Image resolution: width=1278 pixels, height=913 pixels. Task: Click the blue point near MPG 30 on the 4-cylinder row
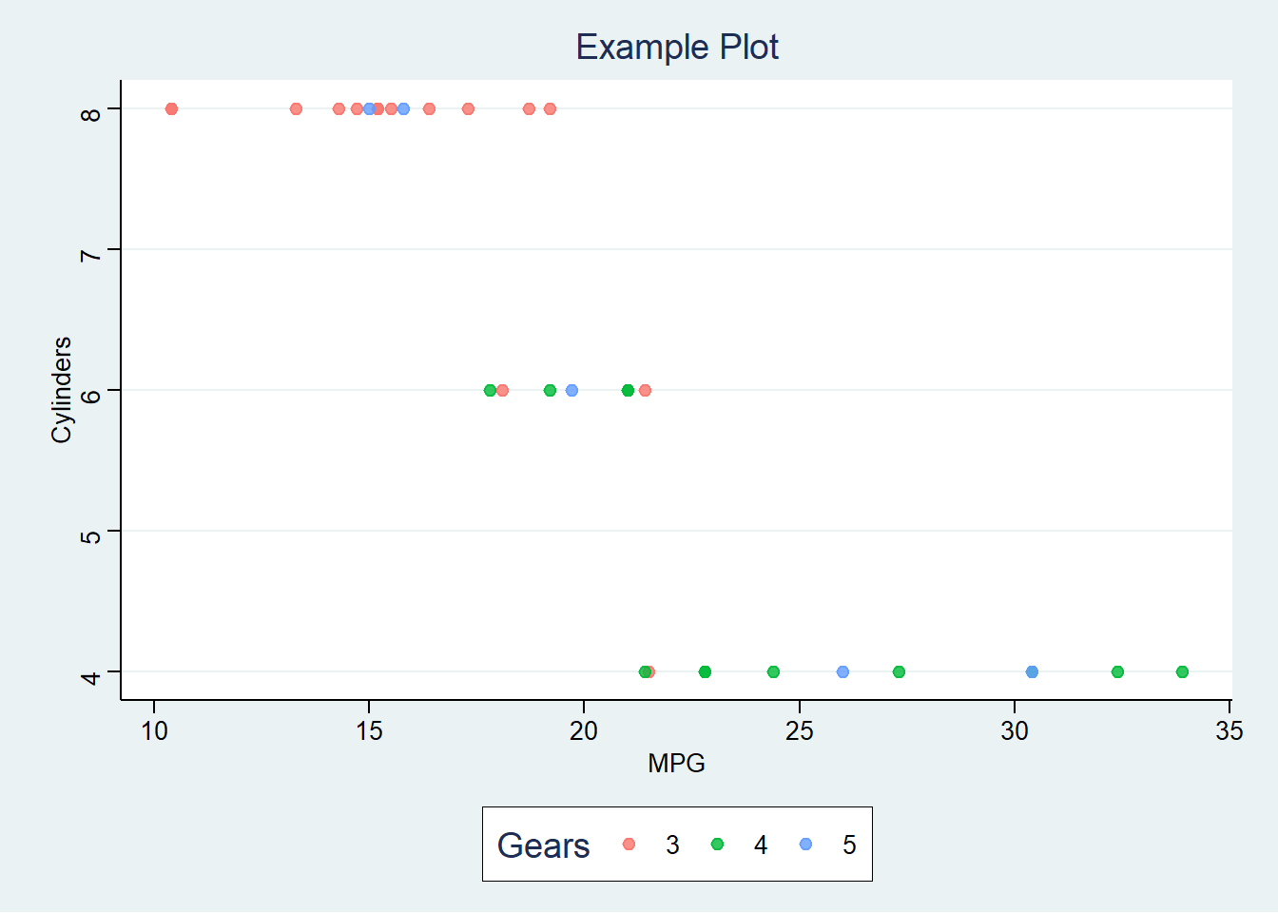[1032, 671]
